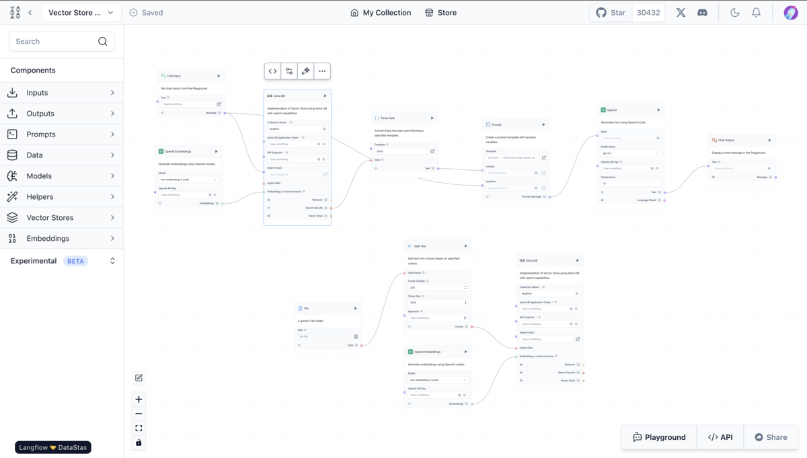Open Parse Data template editor icon
Screen dimensions: 807x458
tap(432, 151)
